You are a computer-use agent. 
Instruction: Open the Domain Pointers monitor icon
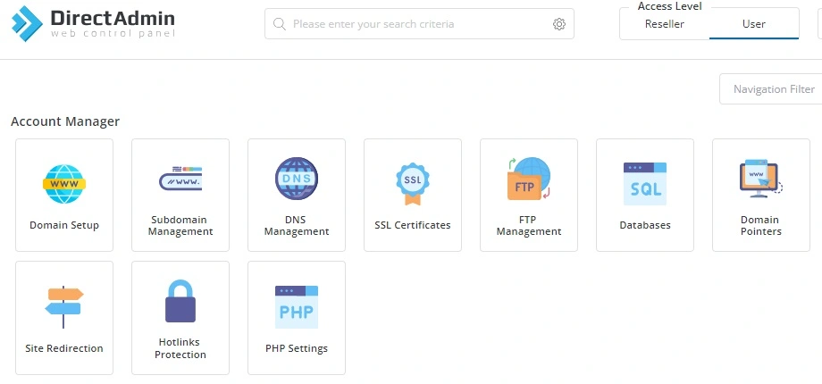(x=760, y=179)
